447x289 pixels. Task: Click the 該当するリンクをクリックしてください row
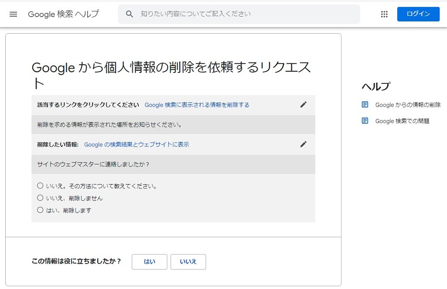(88, 105)
